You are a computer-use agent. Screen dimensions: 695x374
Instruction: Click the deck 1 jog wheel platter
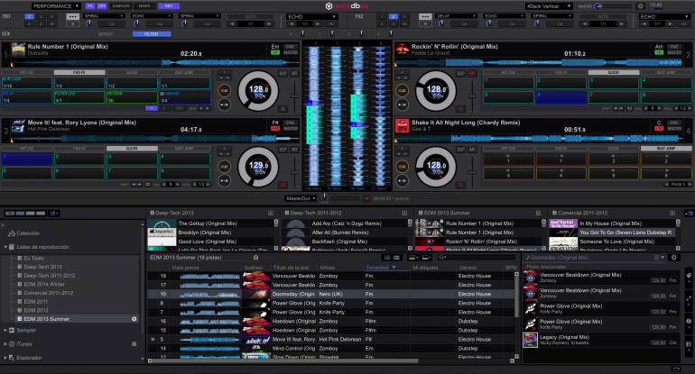tap(256, 90)
